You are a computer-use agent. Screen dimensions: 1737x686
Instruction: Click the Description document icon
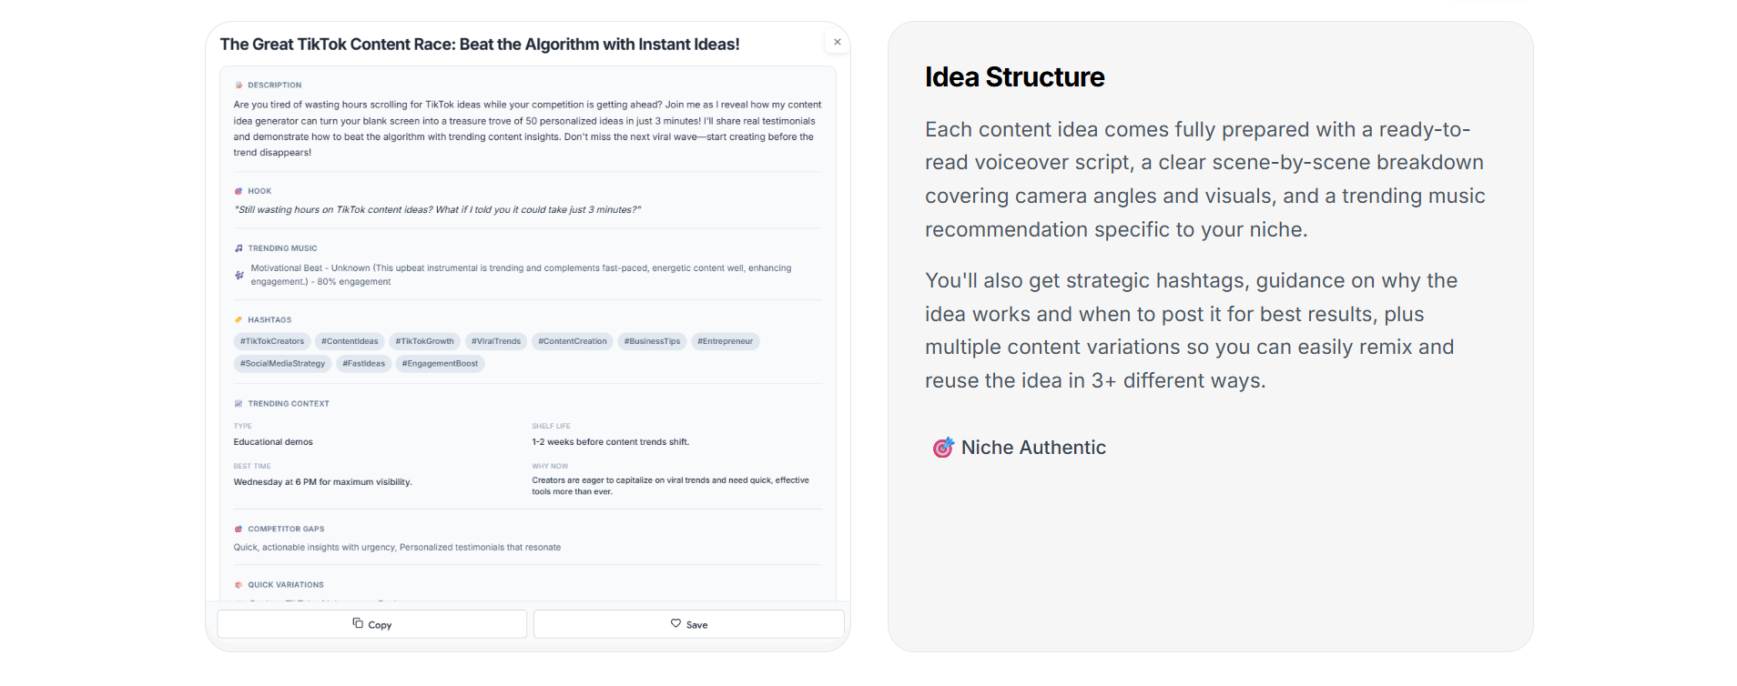[239, 85]
